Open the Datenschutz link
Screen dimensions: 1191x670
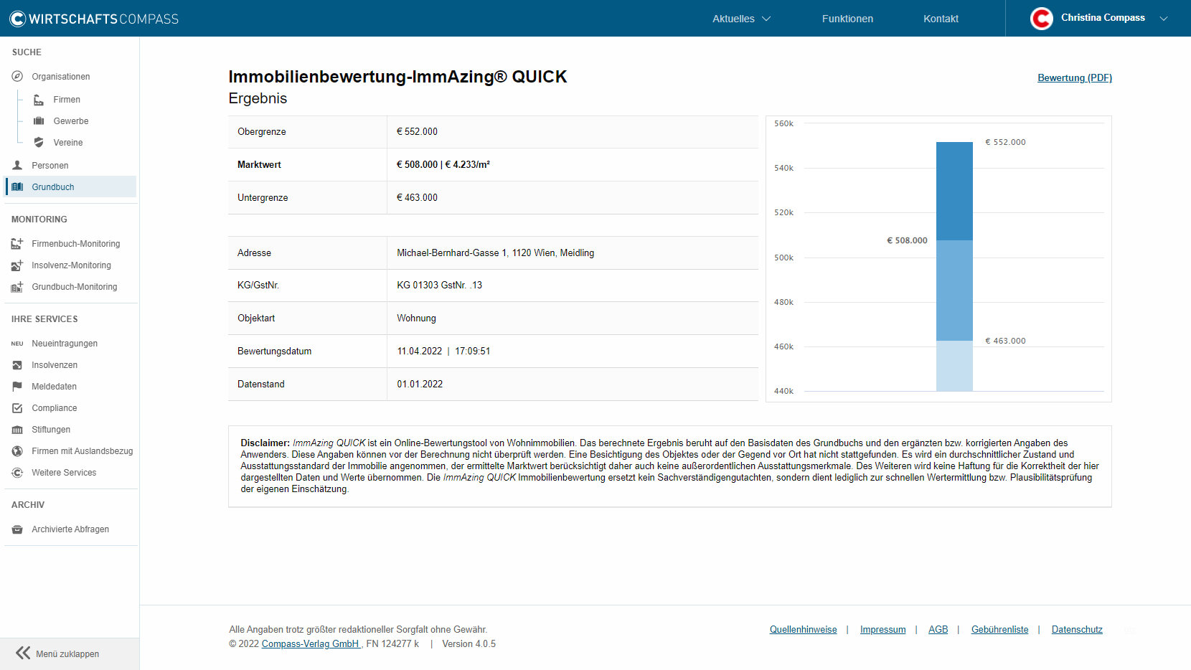click(x=1077, y=630)
